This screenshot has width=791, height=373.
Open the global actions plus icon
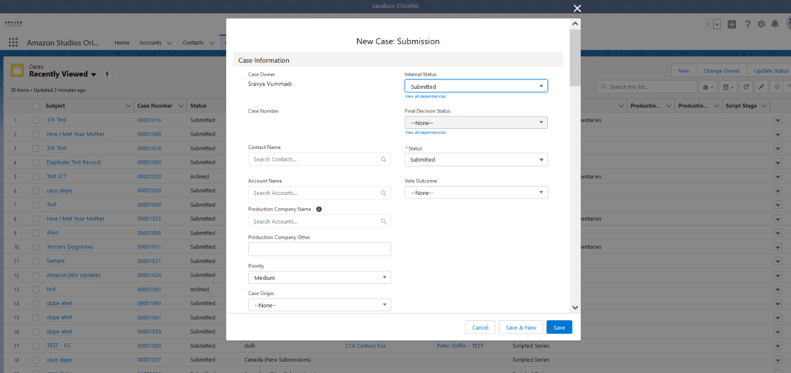coord(732,24)
